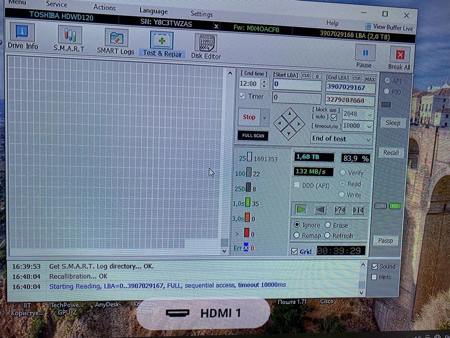Image resolution: width=450 pixels, height=338 pixels.
Task: Click CUR button beside End LBA
Action: pos(357,78)
